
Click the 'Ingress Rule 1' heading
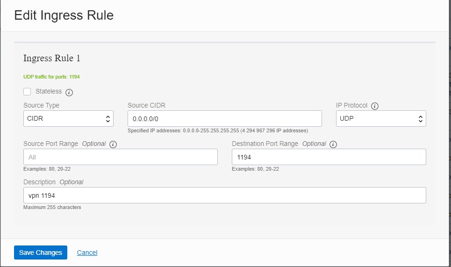point(52,58)
